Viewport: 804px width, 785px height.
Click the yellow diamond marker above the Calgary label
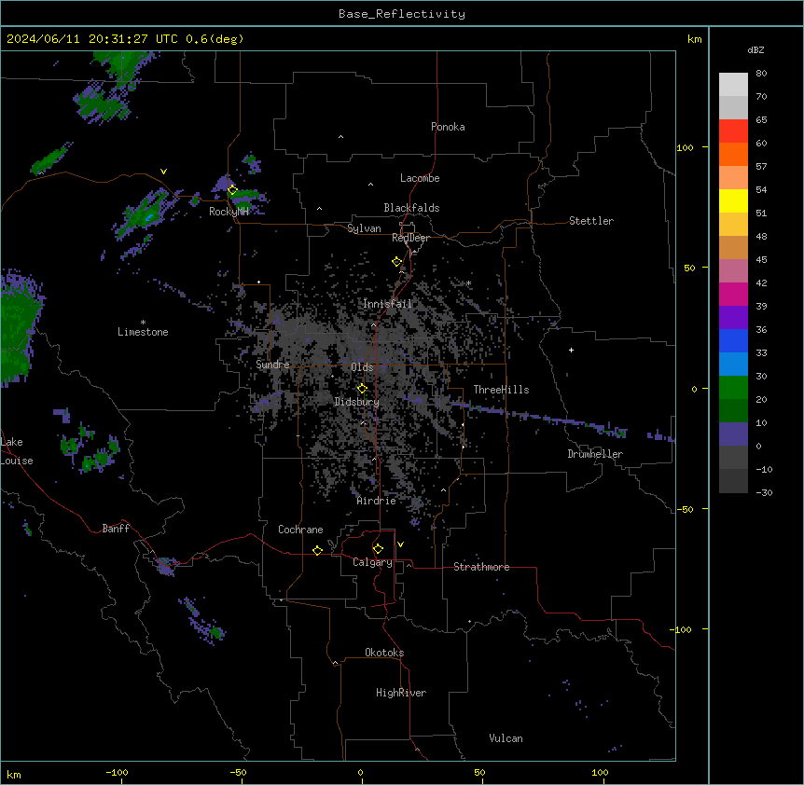[x=378, y=549]
